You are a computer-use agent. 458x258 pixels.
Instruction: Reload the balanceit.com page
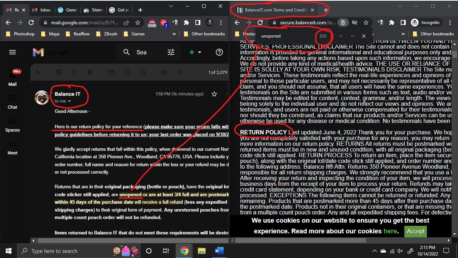tap(260, 23)
